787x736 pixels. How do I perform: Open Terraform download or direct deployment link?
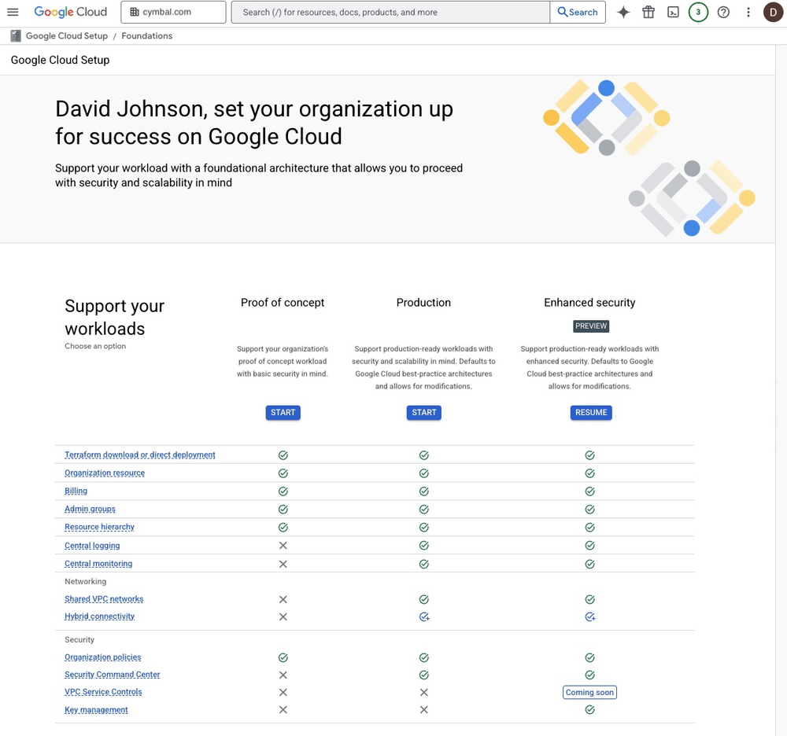(139, 454)
